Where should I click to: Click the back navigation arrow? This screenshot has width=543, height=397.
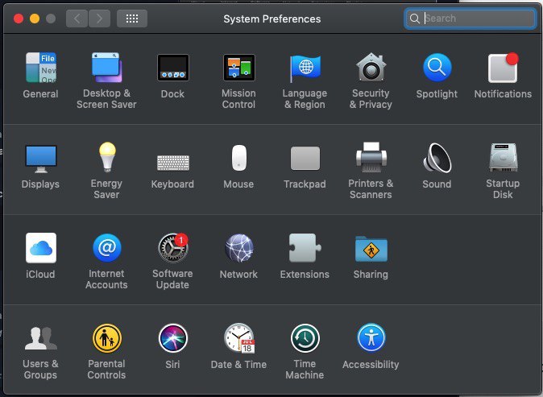(77, 19)
